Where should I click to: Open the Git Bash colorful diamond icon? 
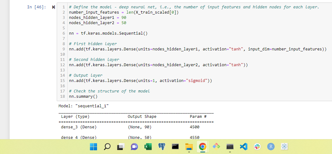[x=216, y=146]
